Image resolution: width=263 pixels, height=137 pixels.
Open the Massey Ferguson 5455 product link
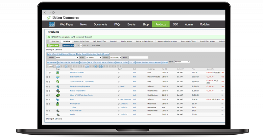point(78,91)
